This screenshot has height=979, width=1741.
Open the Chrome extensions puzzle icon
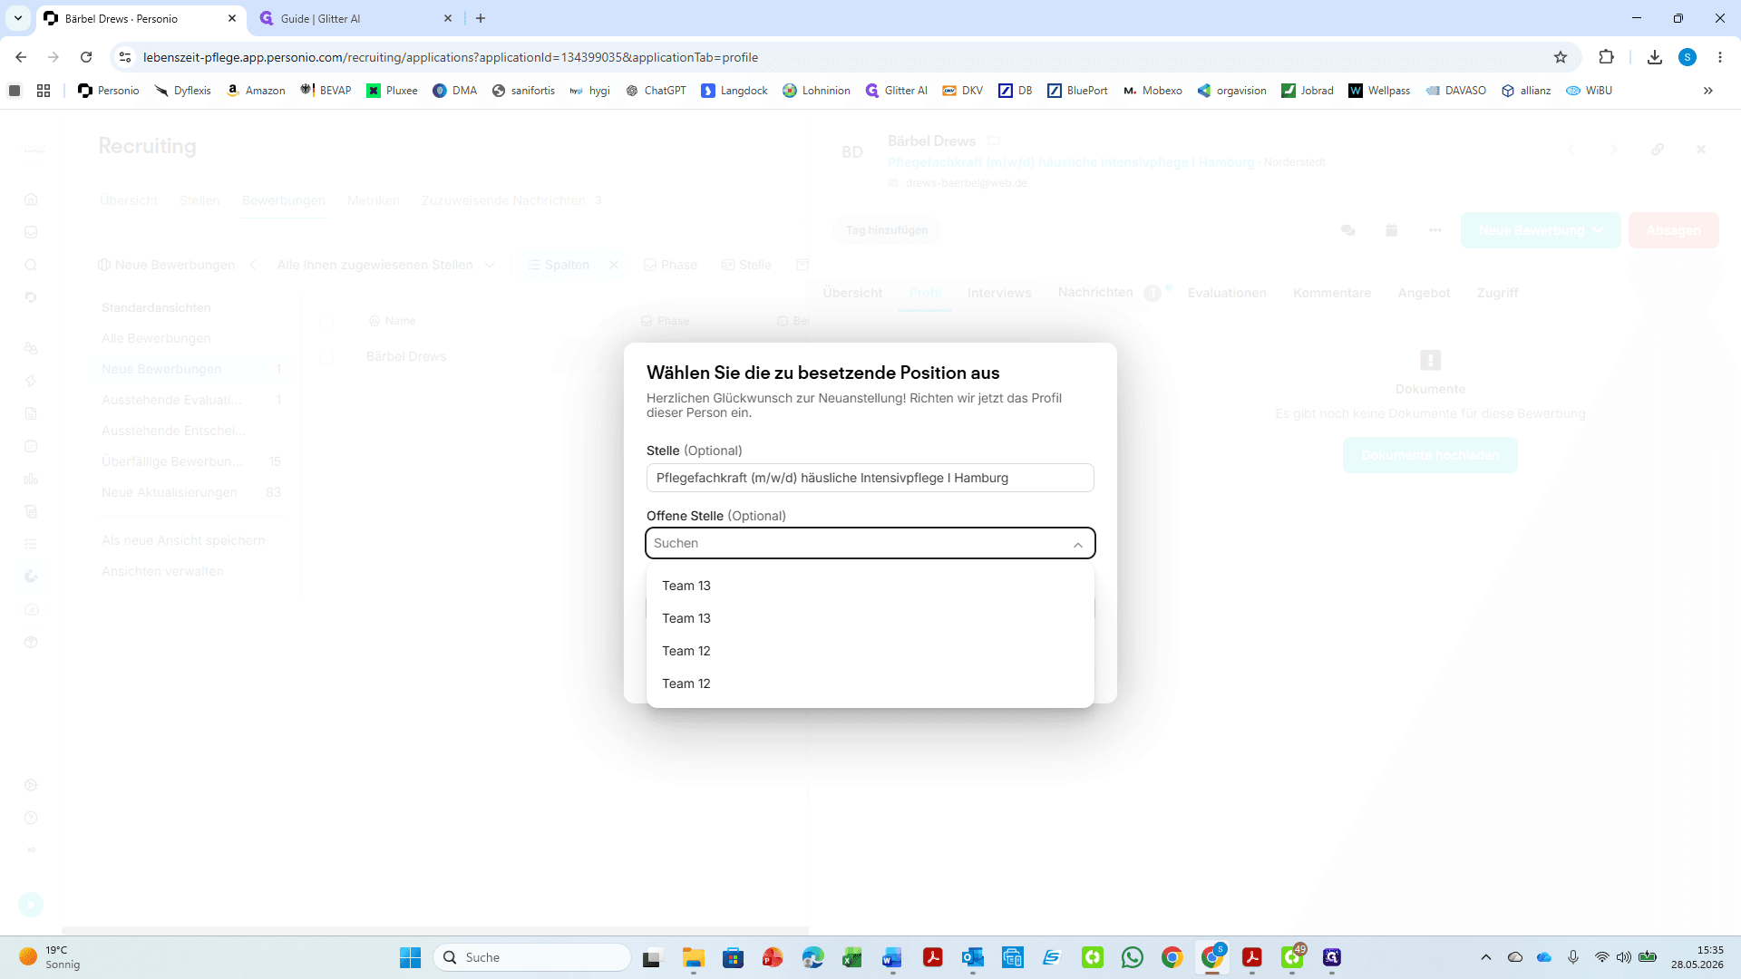click(1606, 57)
